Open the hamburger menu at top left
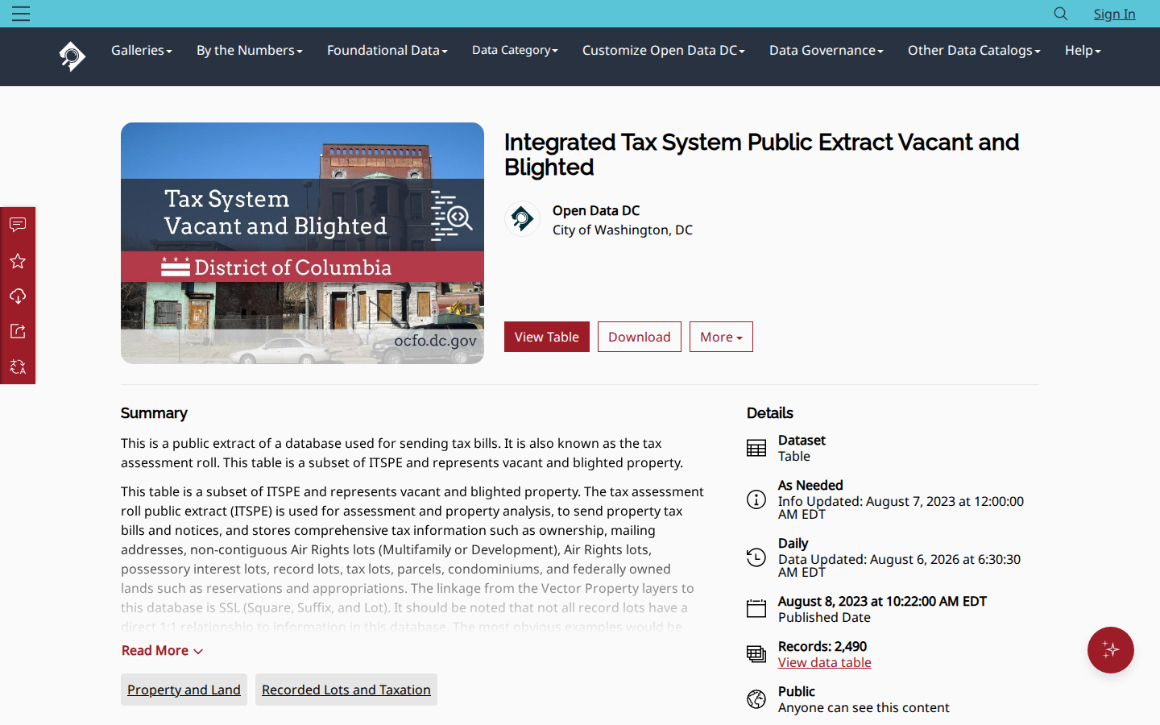The image size is (1160, 725). pos(21,14)
